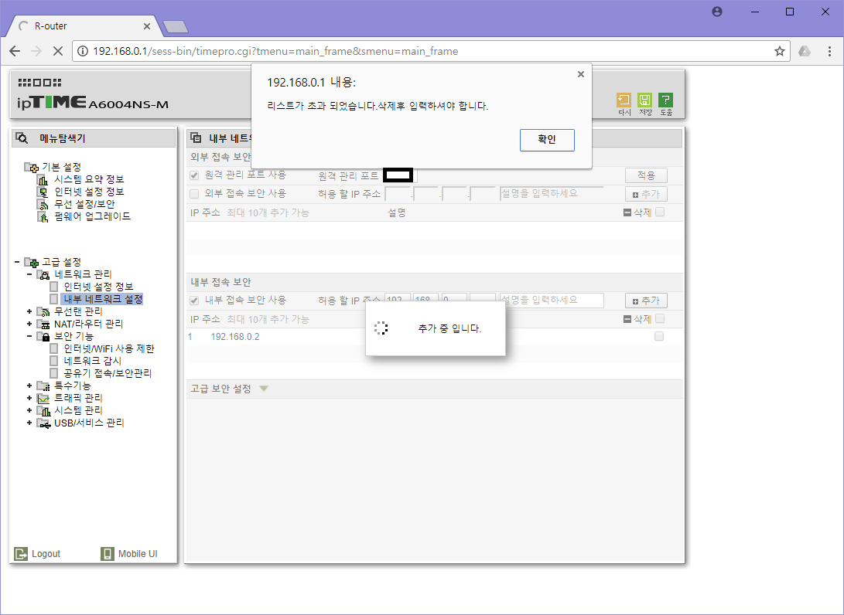Collapse the 네트워크 관리 tree node
The width and height of the screenshot is (844, 615).
29,274
